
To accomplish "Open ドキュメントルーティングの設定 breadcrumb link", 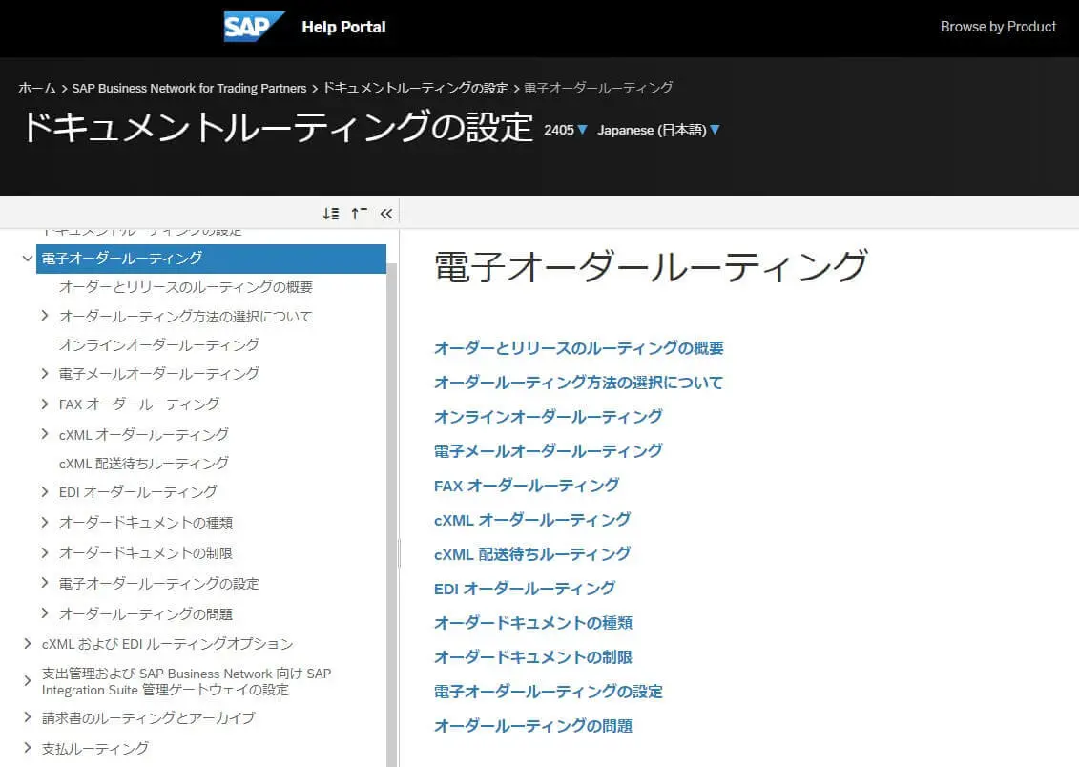I will [x=416, y=88].
